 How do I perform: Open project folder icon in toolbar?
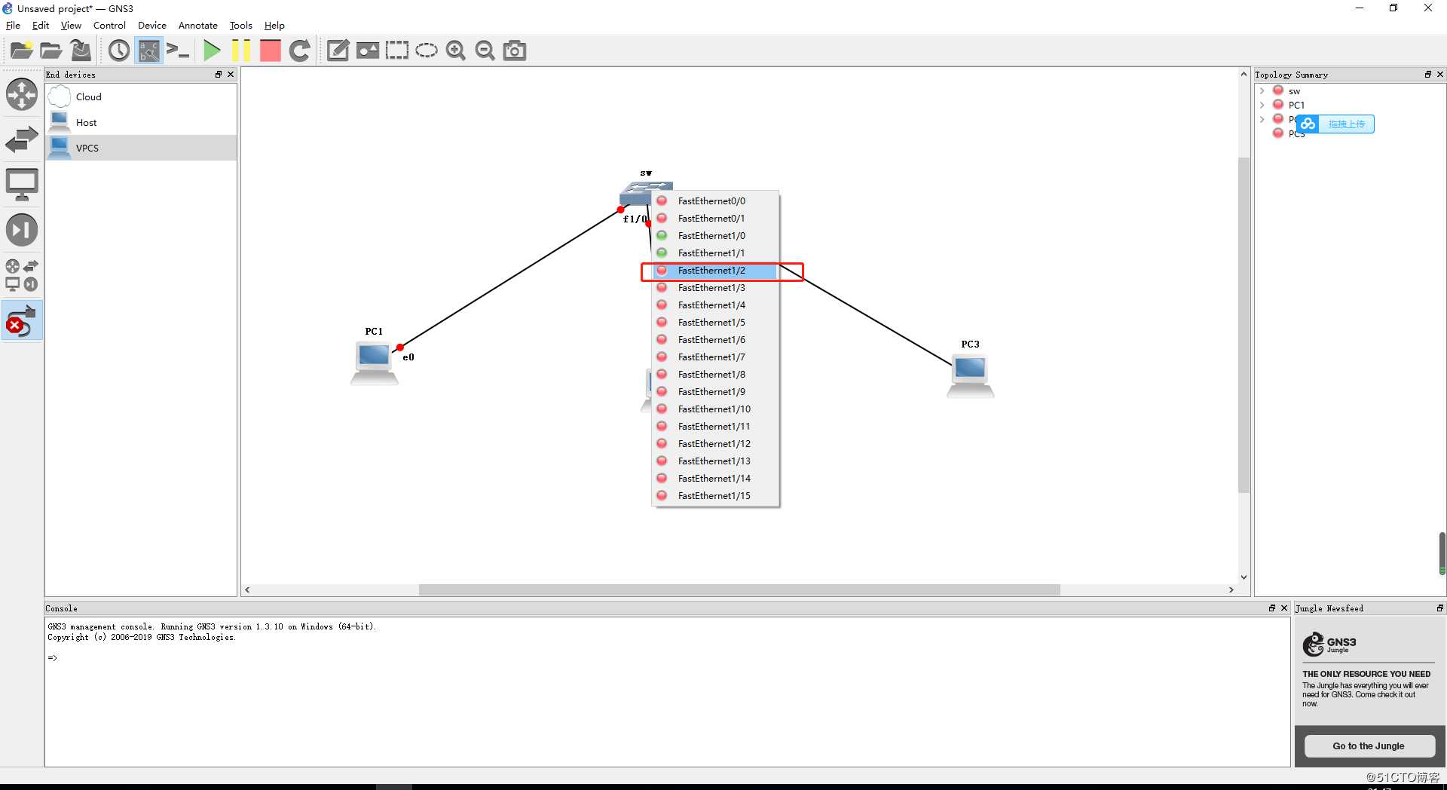point(51,51)
